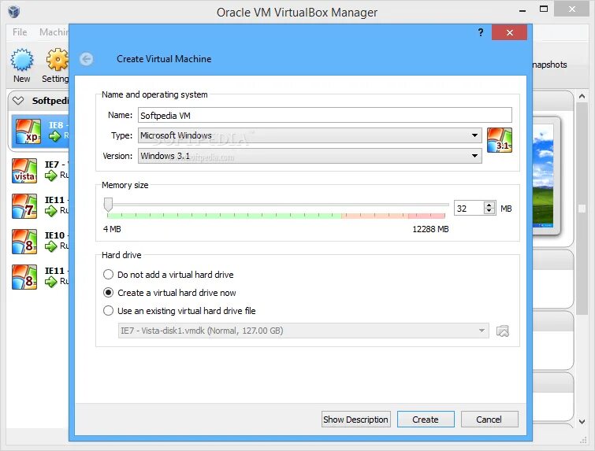
Task: Open the Machine menu
Action: tap(54, 32)
